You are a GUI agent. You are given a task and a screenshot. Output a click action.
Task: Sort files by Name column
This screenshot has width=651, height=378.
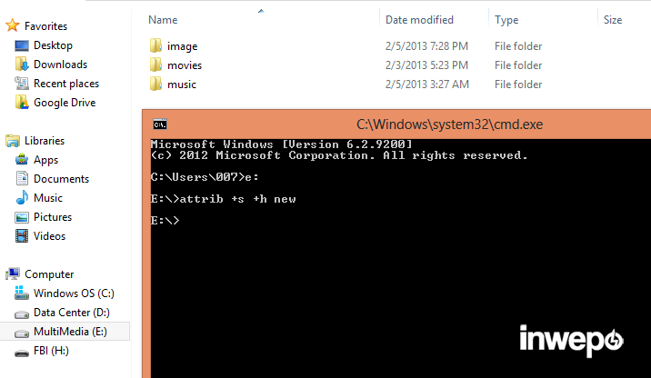pos(163,20)
